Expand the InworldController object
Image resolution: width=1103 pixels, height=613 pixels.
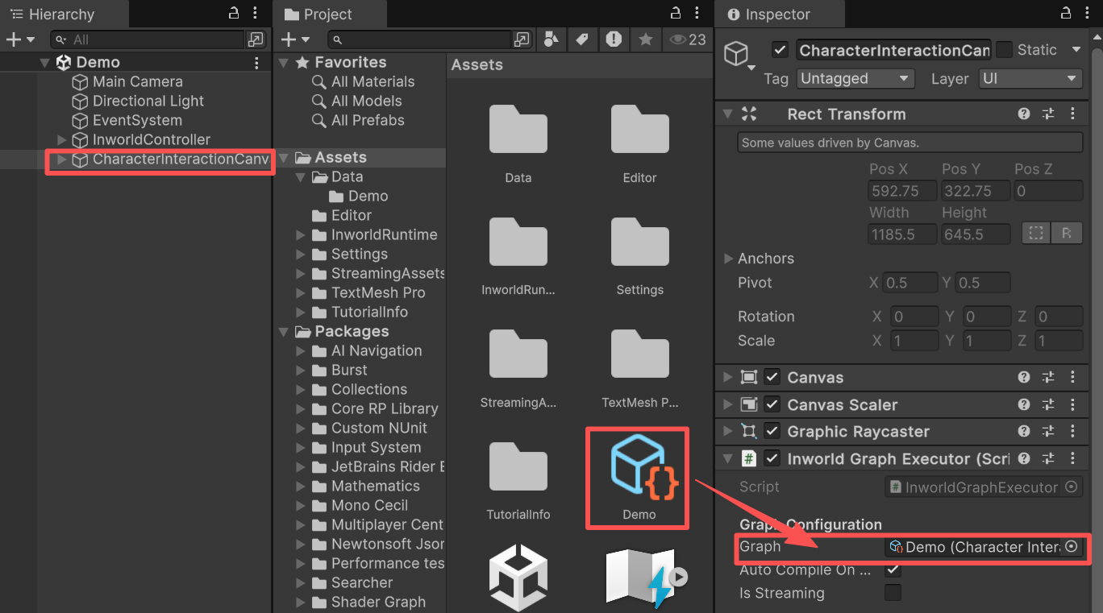tap(62, 140)
